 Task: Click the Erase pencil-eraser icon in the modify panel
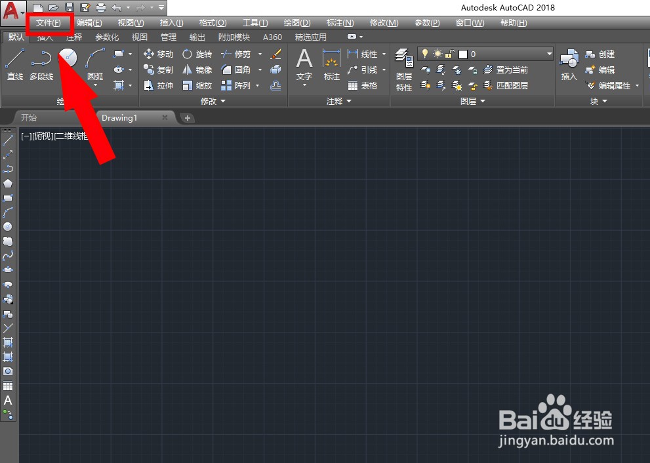[x=275, y=54]
